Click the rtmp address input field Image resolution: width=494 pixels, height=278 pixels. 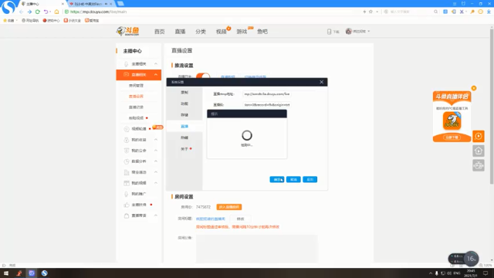(267, 94)
